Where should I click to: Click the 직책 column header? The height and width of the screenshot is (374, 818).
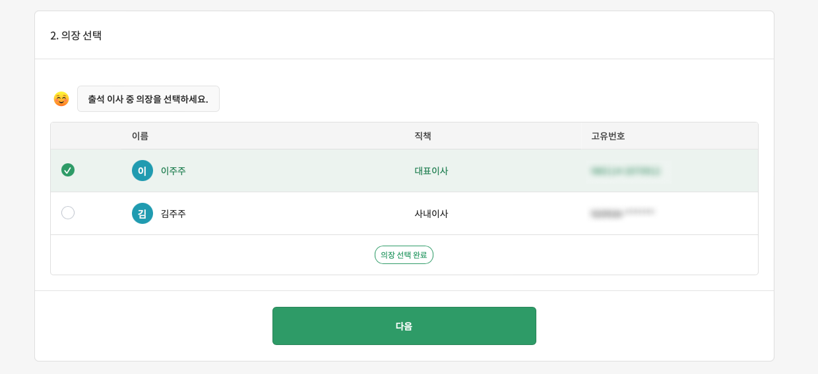(x=423, y=136)
